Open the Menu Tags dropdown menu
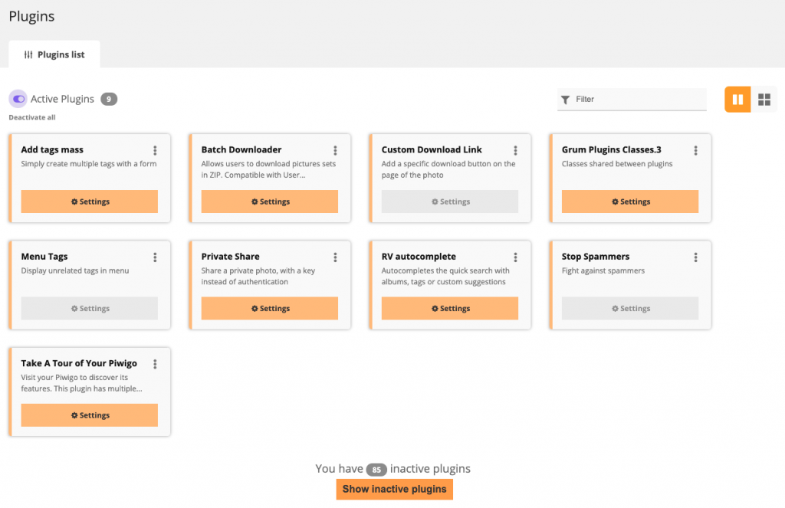Viewport: 785px width, 508px height. click(x=155, y=257)
